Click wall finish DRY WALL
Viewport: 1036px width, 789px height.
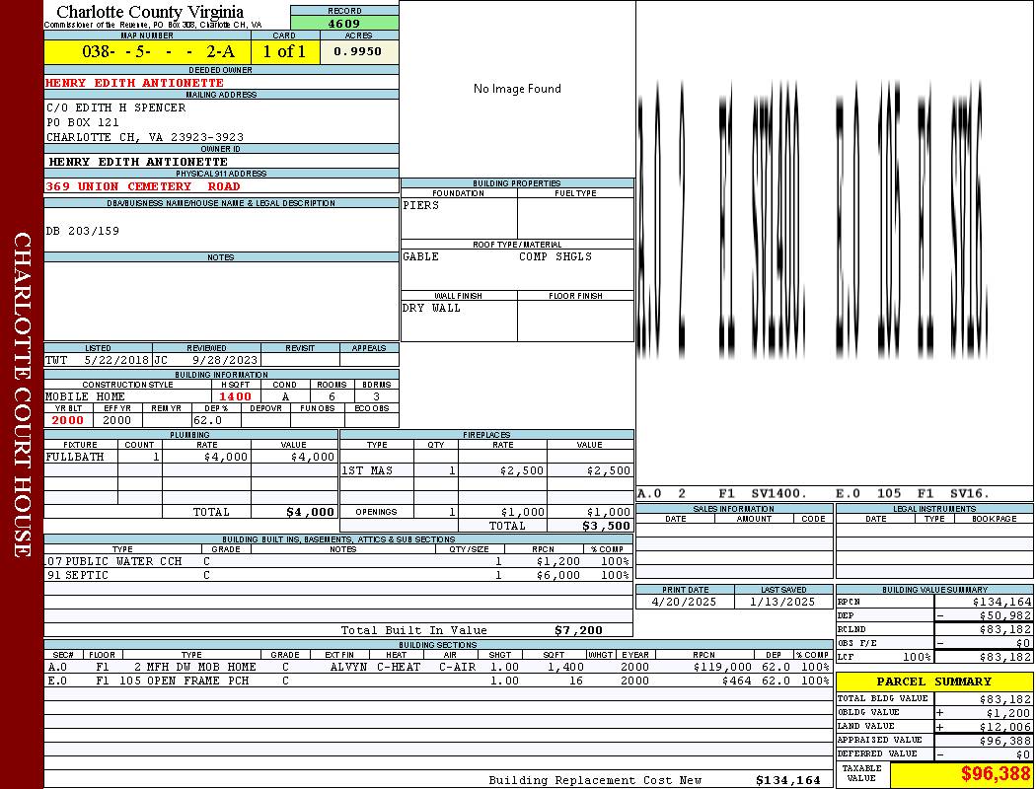[x=431, y=308]
